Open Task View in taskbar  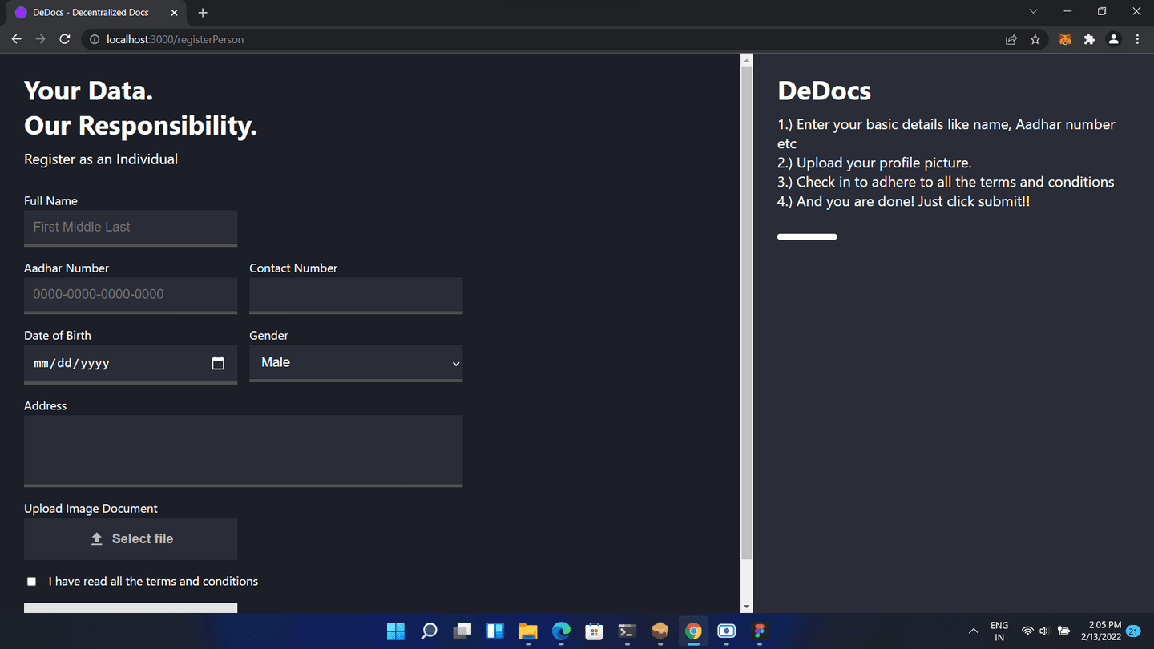pyautogui.click(x=462, y=631)
